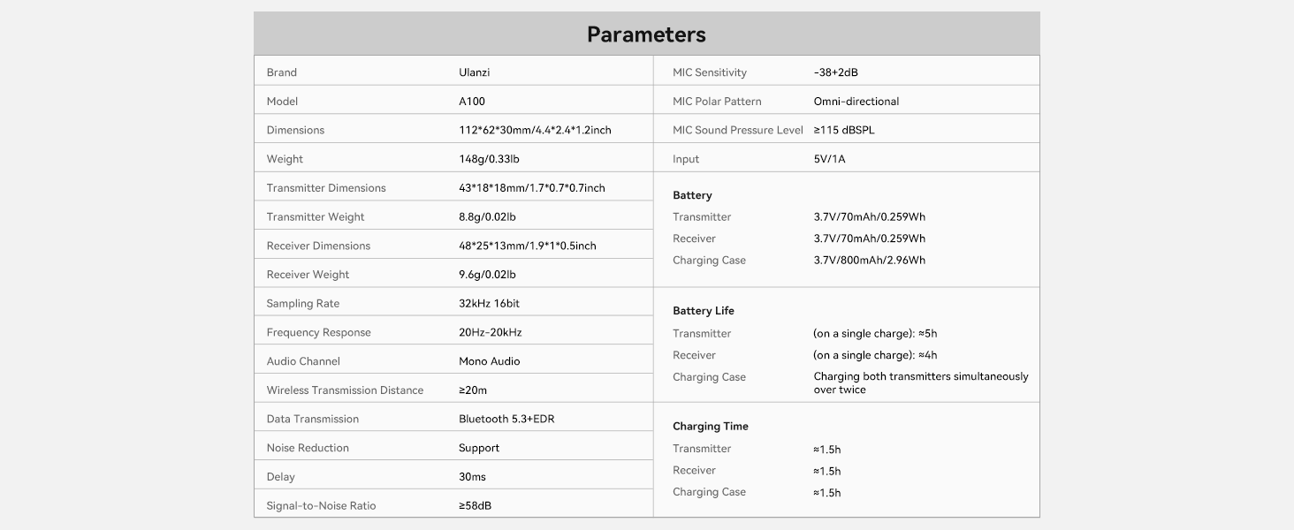Click the Charging Time section heading
This screenshot has height=530, width=1294.
pyautogui.click(x=710, y=427)
